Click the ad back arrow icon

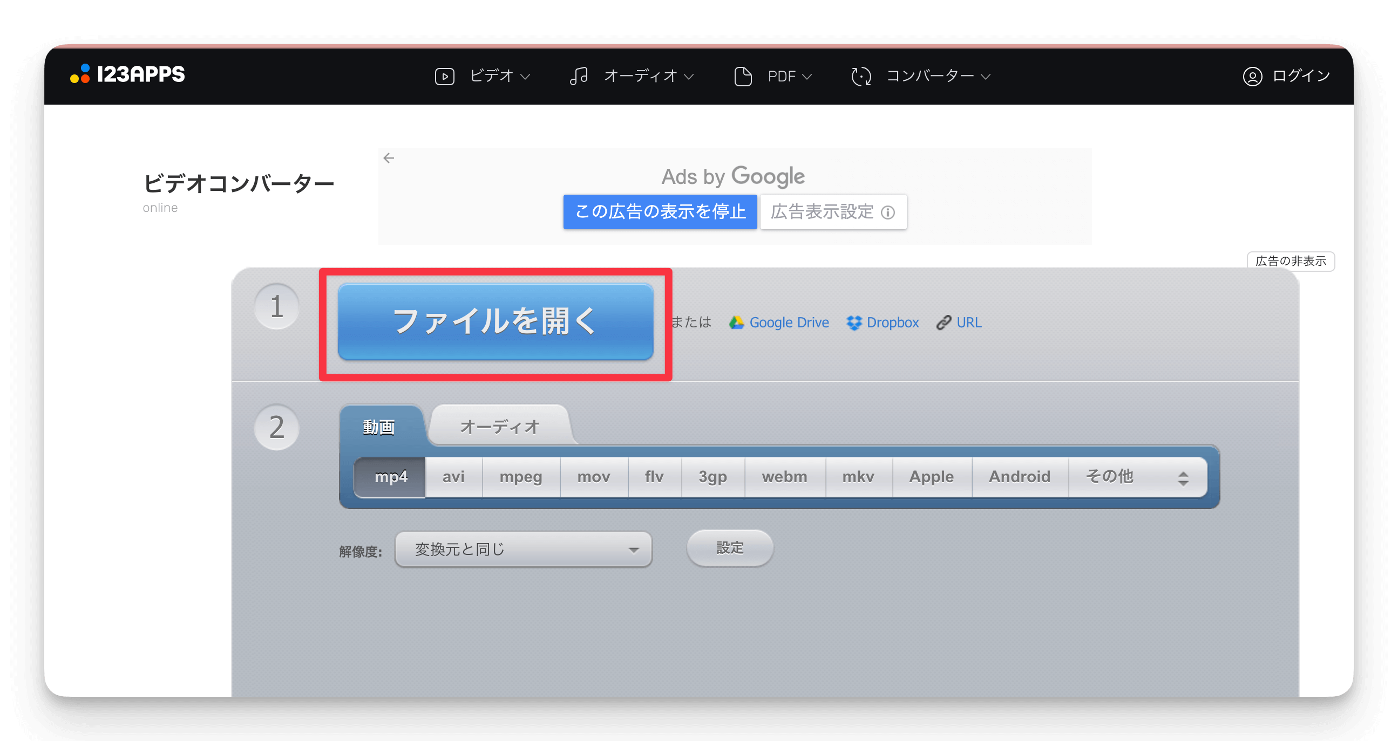[389, 157]
